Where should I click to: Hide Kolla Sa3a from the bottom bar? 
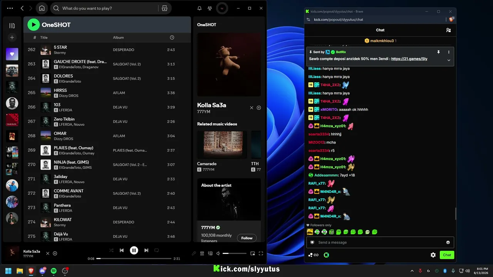point(48,253)
